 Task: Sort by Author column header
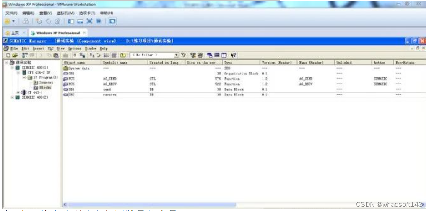pyautogui.click(x=382, y=63)
